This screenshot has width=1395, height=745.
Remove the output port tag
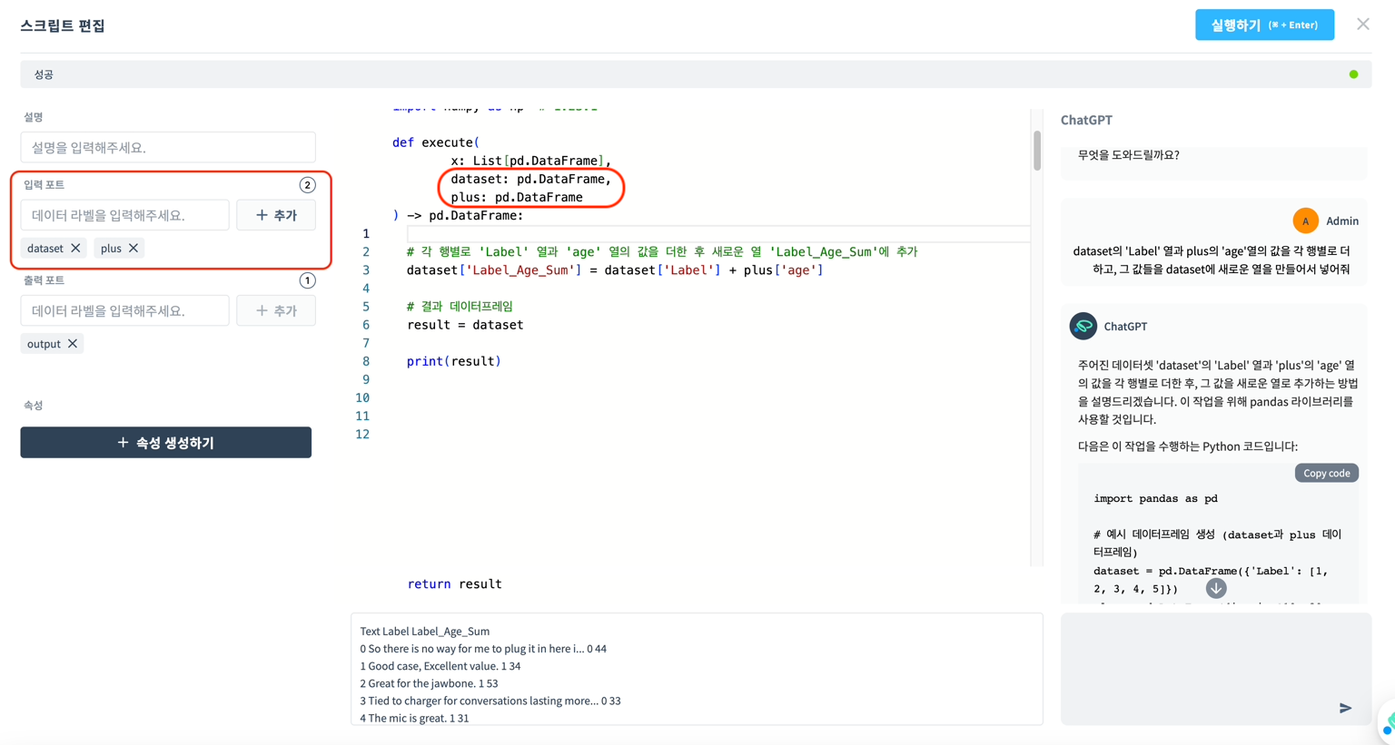73,344
